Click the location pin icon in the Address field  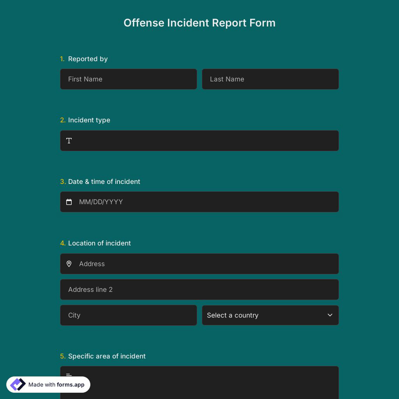[x=69, y=264]
